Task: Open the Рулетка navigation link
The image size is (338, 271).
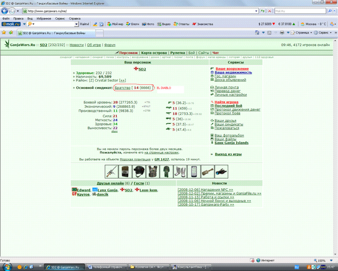Action: click(178, 53)
